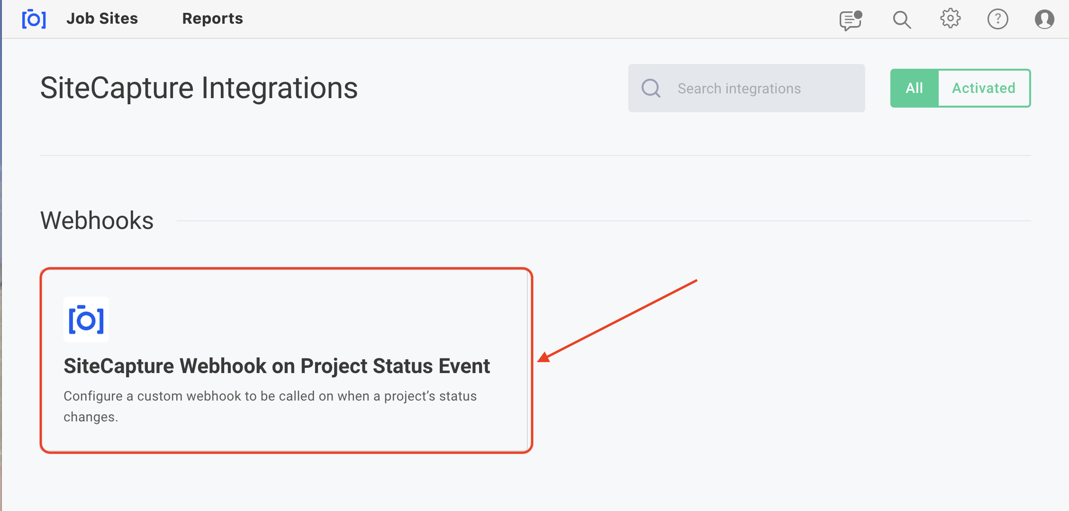Open the Job Sites menu

[x=102, y=18]
